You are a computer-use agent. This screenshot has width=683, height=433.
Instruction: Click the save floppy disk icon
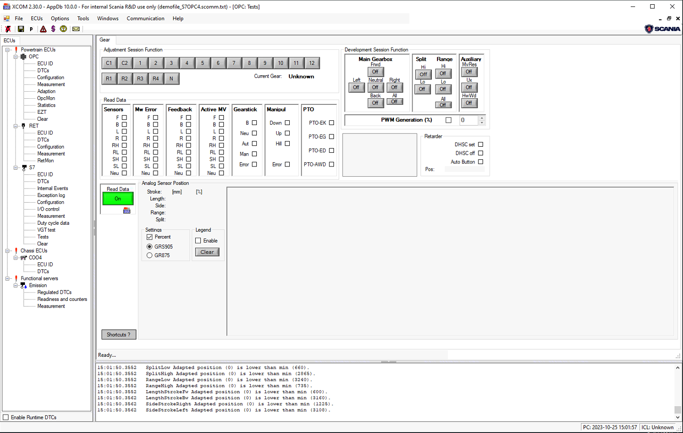21,29
